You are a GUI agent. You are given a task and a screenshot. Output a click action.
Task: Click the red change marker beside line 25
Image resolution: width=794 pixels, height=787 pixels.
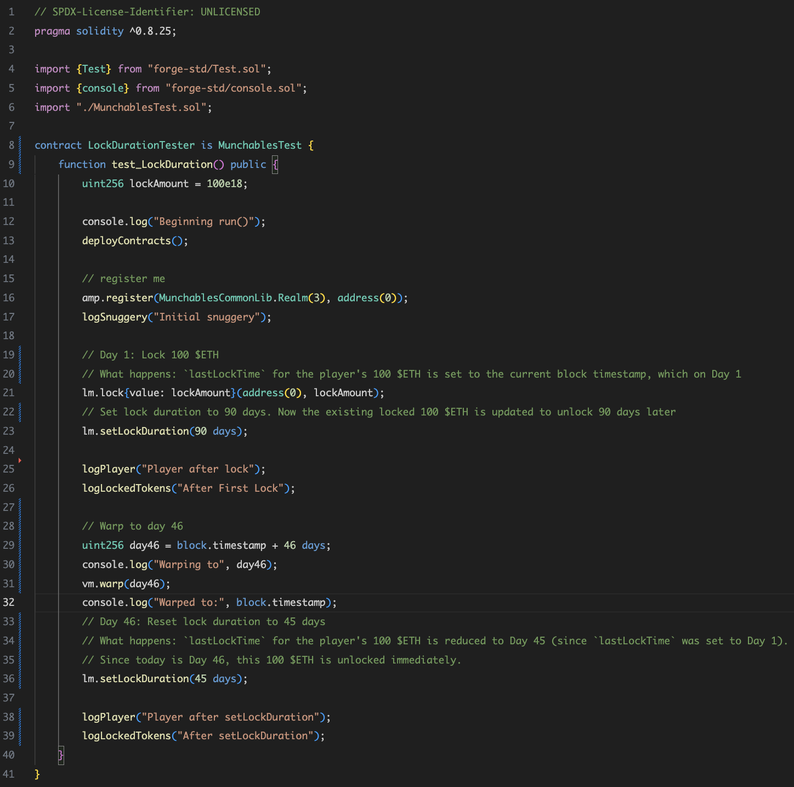(x=20, y=460)
